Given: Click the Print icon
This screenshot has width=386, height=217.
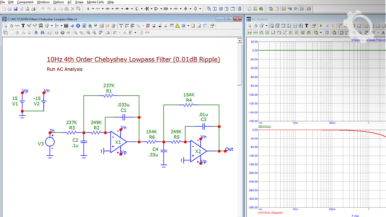Looking at the screenshot, I should coord(33,9).
